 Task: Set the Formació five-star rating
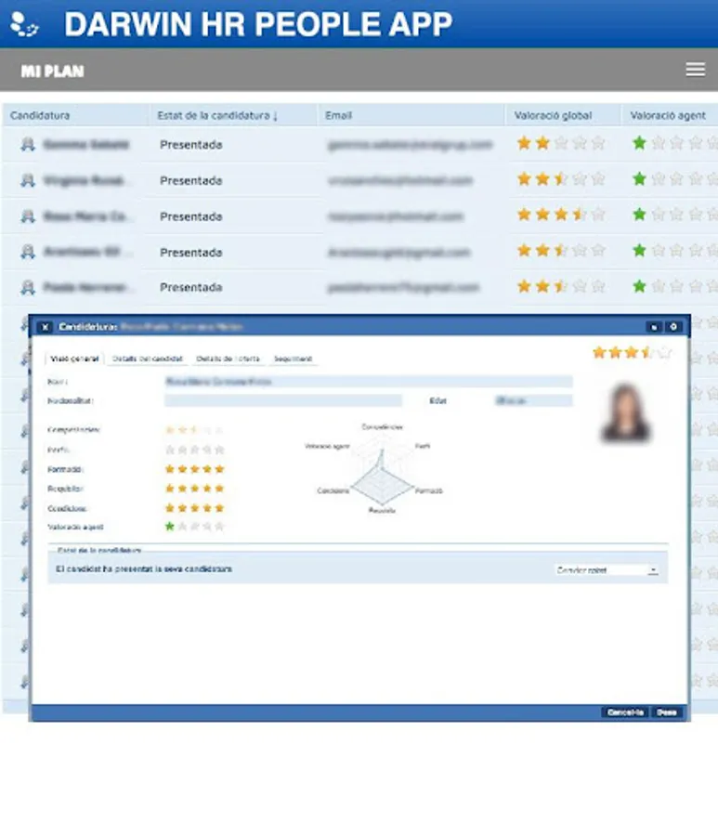[x=194, y=469]
